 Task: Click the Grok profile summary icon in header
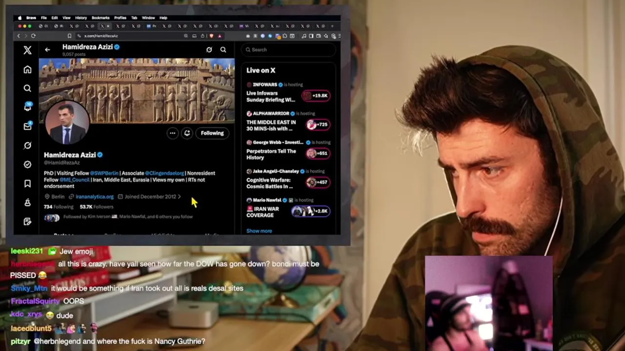click(x=209, y=50)
